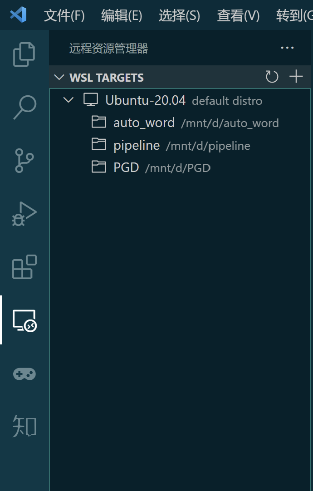This screenshot has width=313, height=491.
Task: Open the Remote Explorer more actions menu
Action: point(287,48)
